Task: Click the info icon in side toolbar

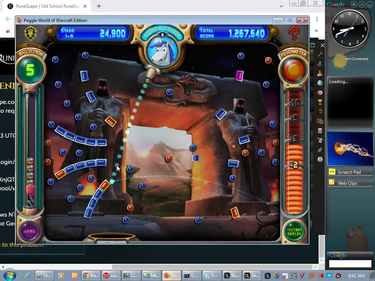Action: (x=320, y=159)
